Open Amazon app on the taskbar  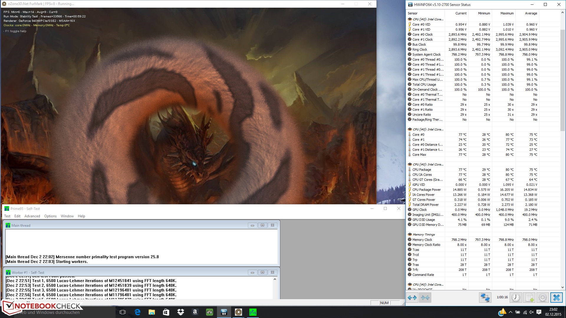[195, 312]
